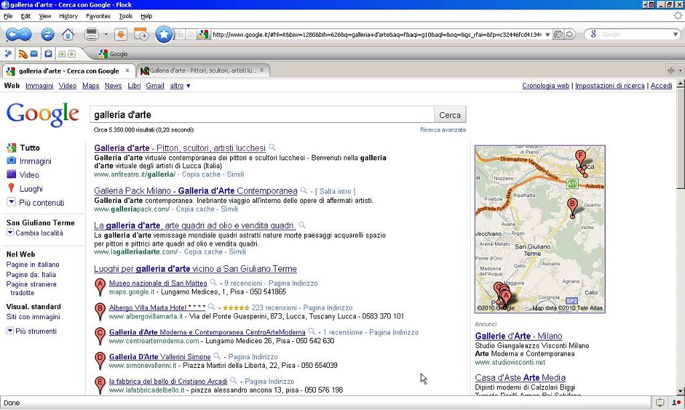Screen dimensions: 685x410
Task: Print the page using the printer icon
Action: coord(91,34)
